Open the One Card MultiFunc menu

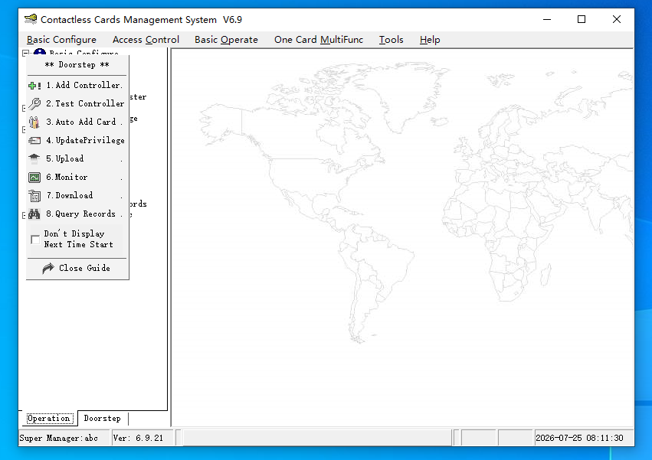(319, 40)
